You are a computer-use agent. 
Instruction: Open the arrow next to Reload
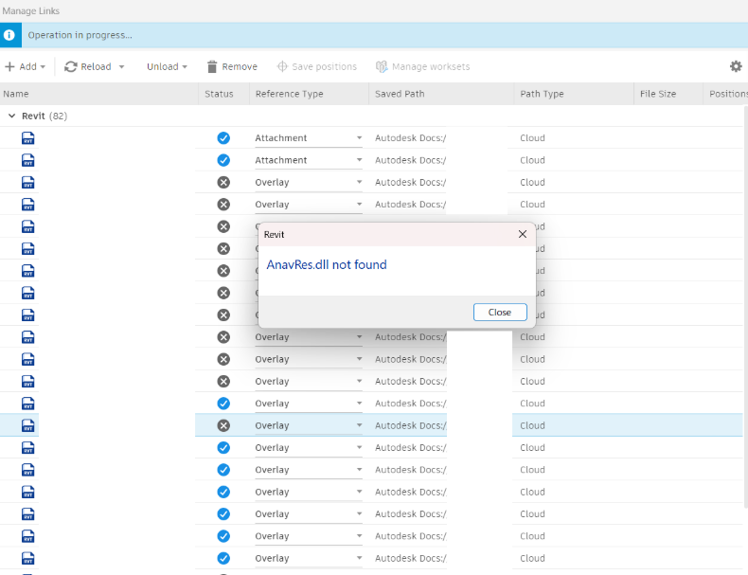[121, 67]
